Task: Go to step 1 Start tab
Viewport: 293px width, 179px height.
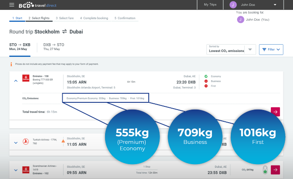Action: click(x=17, y=18)
